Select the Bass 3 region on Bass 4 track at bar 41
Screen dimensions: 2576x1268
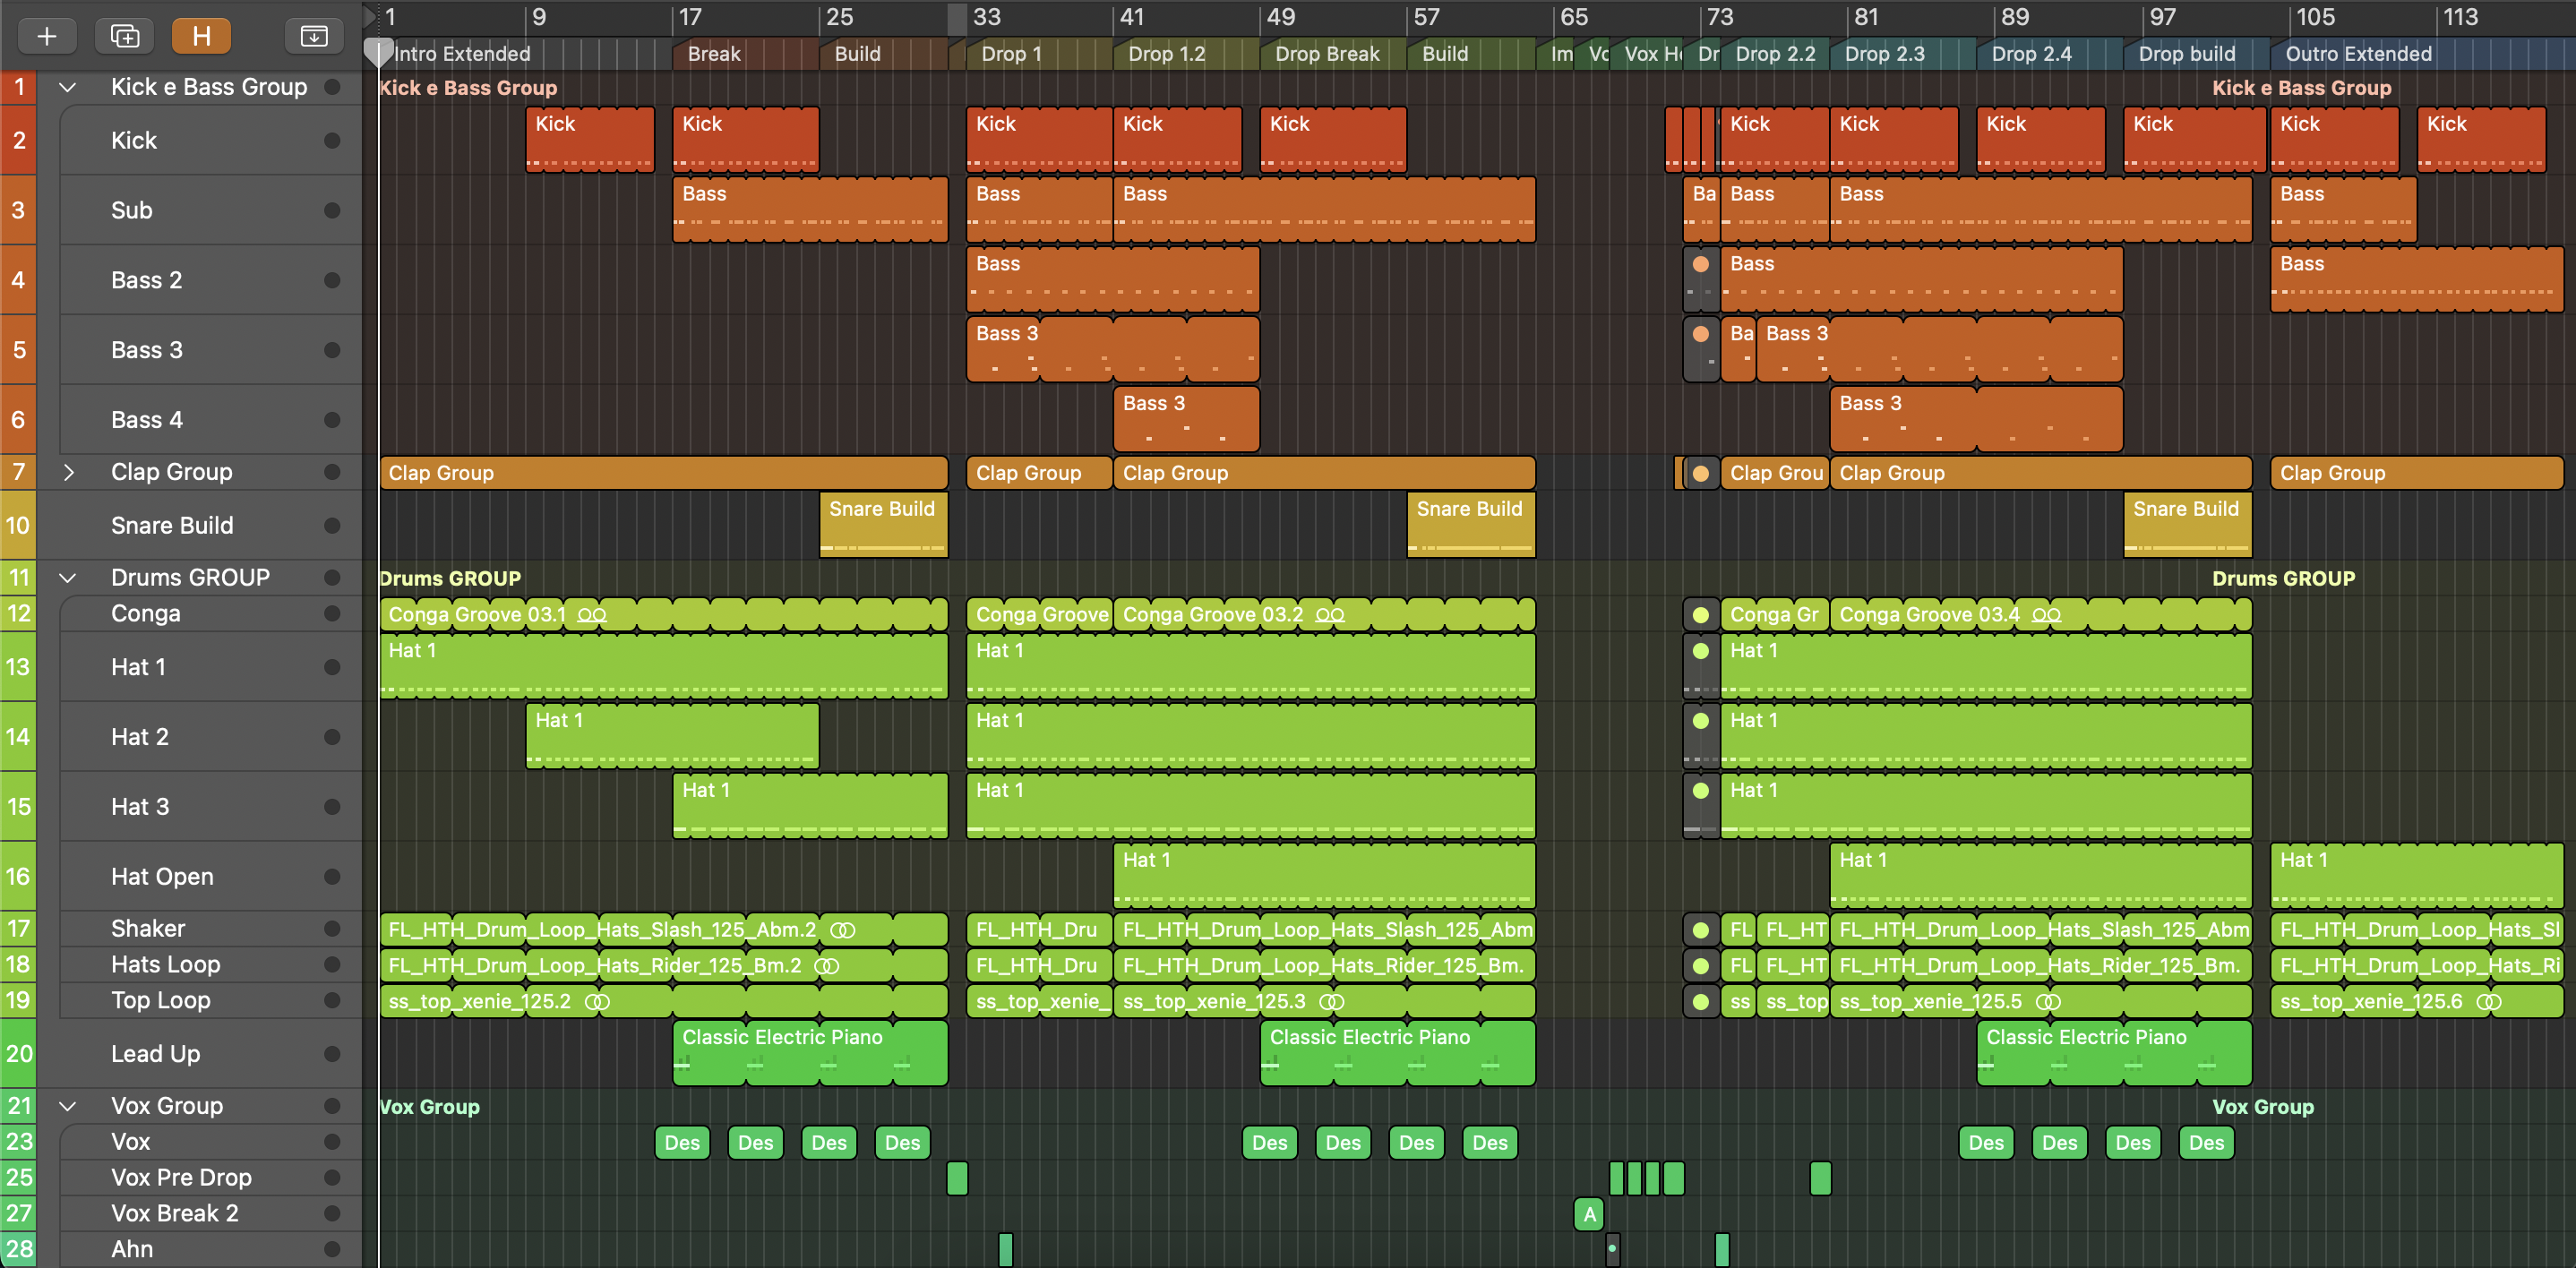coord(1186,419)
